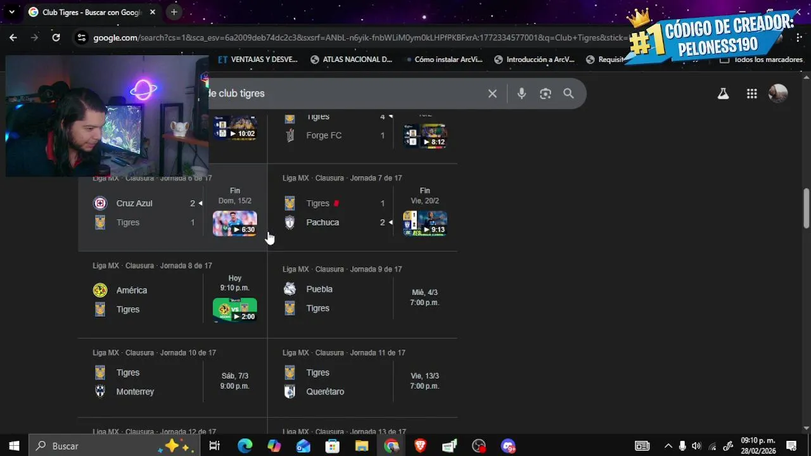Screen dimensions: 811x456
Task: Click the Cruz Azul crest icon
Action: pyautogui.click(x=100, y=203)
